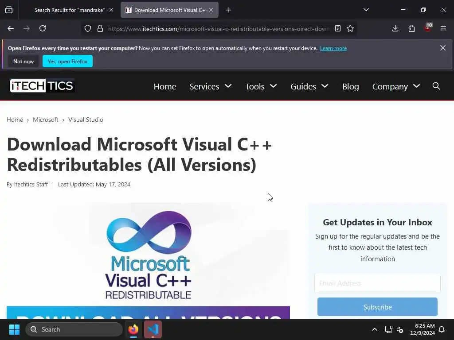
Task: Click Not now in the notification bar
Action: coord(23,61)
